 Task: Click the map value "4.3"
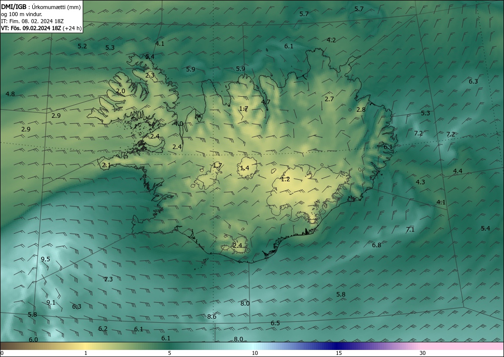[x=420, y=182]
